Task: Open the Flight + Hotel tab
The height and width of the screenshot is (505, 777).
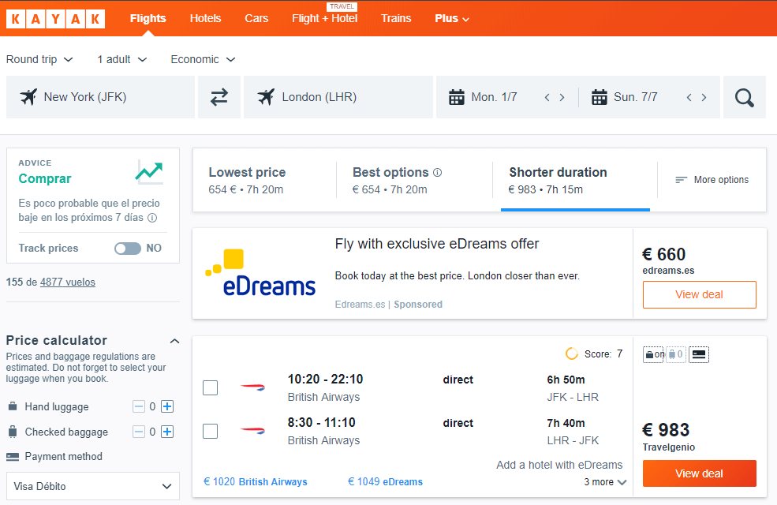Action: point(324,19)
